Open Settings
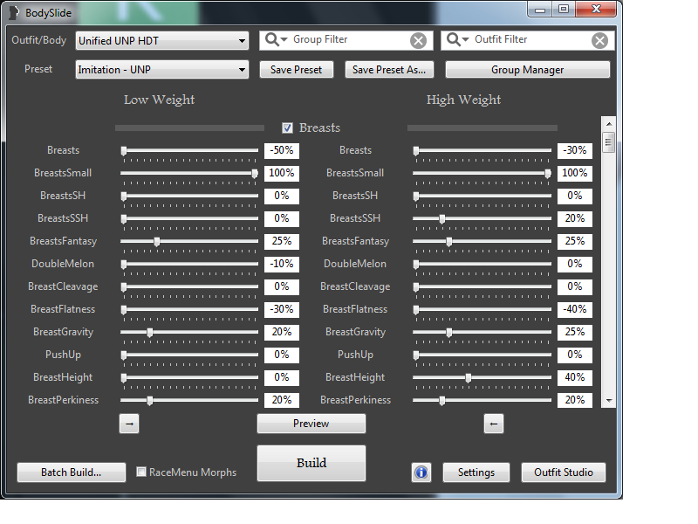 (x=476, y=472)
